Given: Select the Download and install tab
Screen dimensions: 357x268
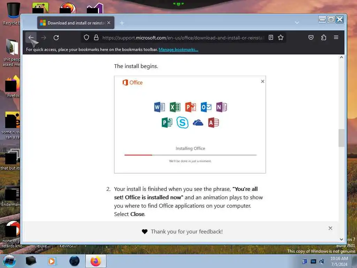Looking at the screenshot, I should click(x=76, y=23).
